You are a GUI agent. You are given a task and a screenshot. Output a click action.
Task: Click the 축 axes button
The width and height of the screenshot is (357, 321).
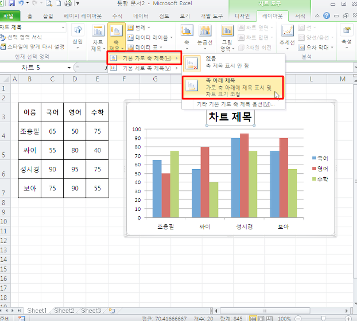click(x=187, y=37)
